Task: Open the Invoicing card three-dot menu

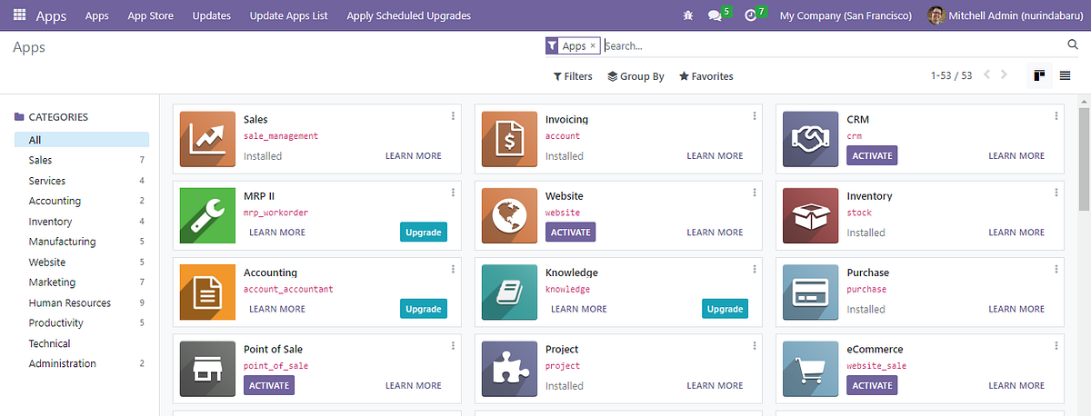Action: pos(755,116)
